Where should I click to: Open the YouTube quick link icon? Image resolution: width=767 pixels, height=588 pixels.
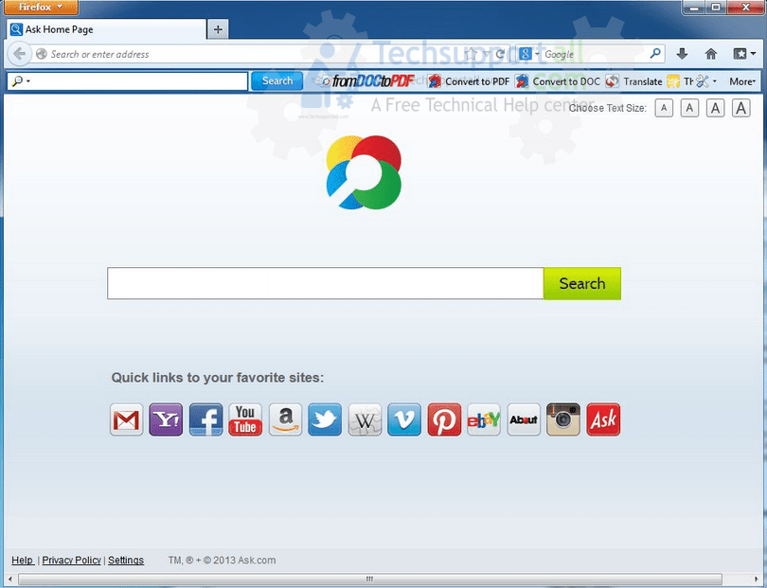tap(245, 419)
